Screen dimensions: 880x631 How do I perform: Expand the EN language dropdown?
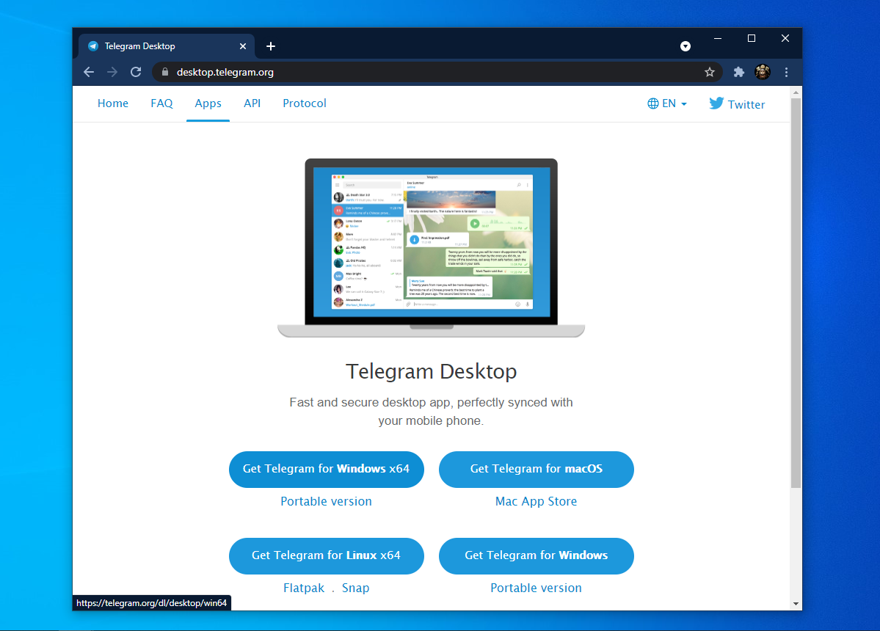[667, 103]
